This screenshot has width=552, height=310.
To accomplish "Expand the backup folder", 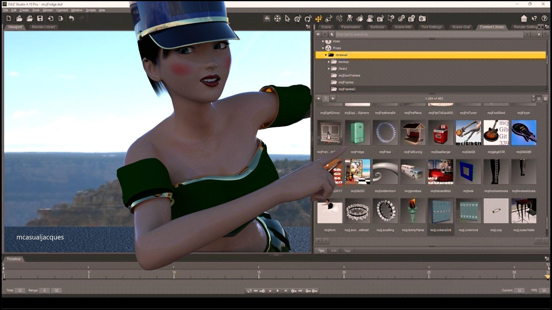I will (329, 62).
